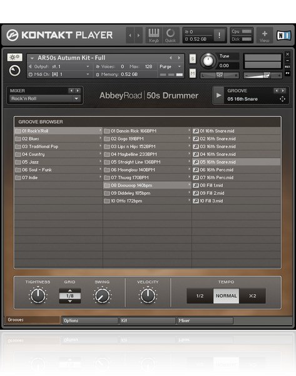Go to previous instrument in header
Viewport: 296px width, 376px height.
coord(130,35)
